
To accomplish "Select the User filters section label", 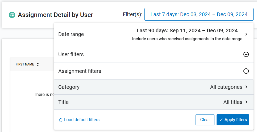I will [x=71, y=54].
